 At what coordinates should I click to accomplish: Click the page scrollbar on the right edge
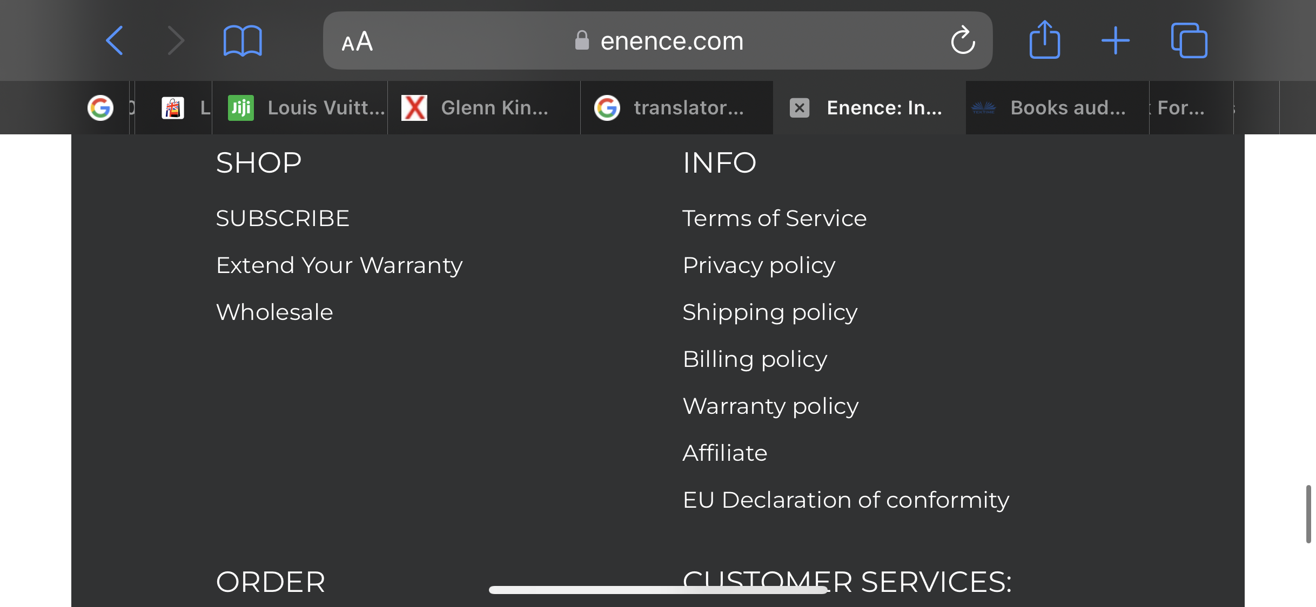pos(1308,514)
